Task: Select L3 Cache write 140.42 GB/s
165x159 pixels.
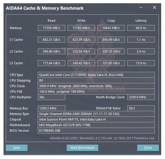Action: [81, 63]
